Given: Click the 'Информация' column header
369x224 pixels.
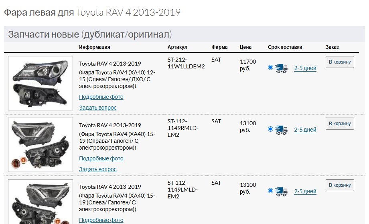Looking at the screenshot, I should (94, 47).
